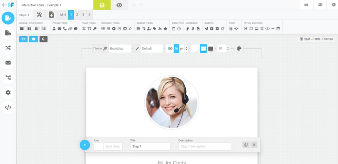
Task: Add three column grid layout
Action: [x=37, y=29]
